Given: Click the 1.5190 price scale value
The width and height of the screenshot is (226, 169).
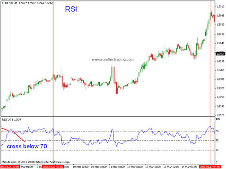Looking at the screenshot, I should click(x=220, y=106).
